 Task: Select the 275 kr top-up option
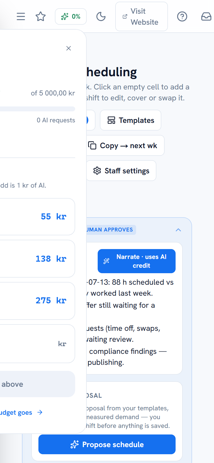(x=37, y=301)
